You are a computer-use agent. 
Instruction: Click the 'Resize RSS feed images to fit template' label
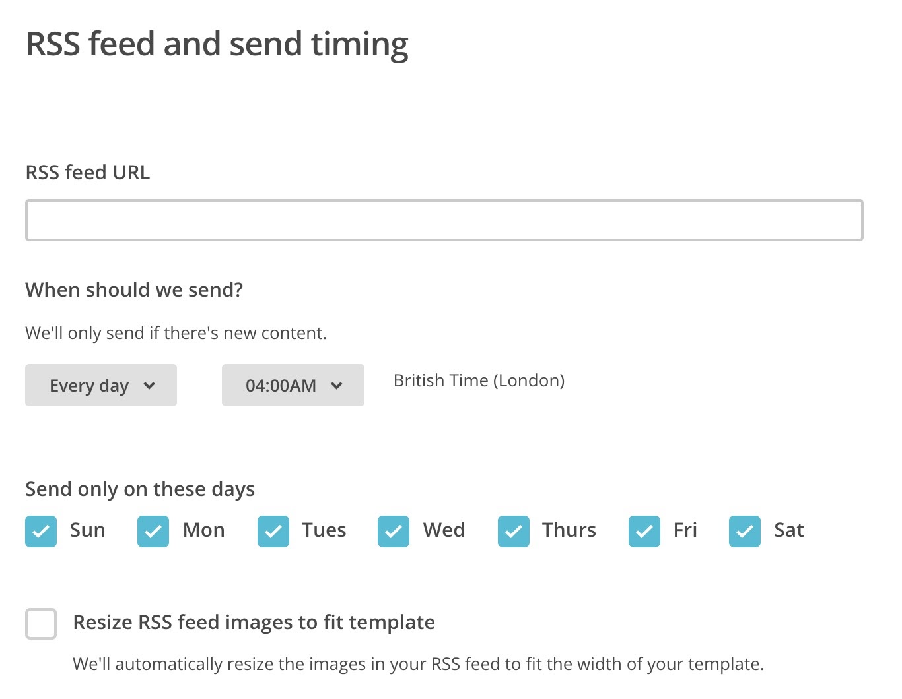coord(254,623)
